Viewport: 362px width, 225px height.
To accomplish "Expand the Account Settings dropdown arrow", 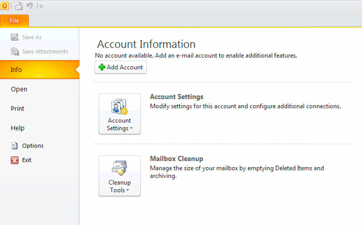I will point(131,128).
